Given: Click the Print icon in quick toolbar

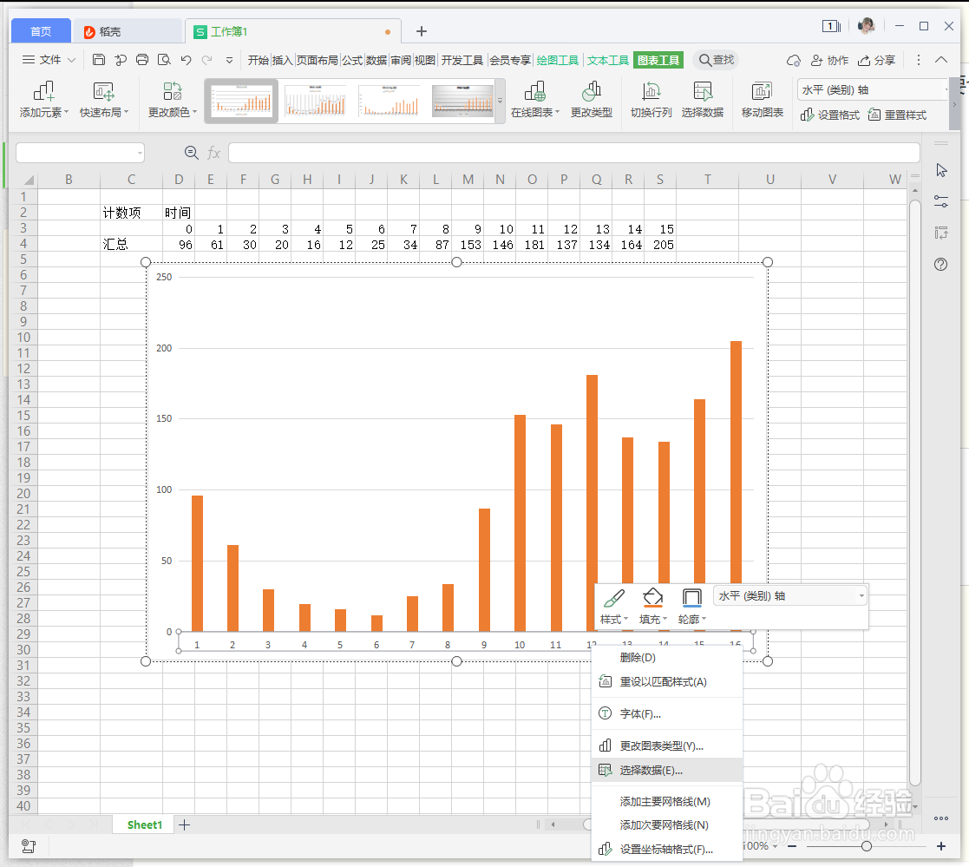Looking at the screenshot, I should tap(142, 59).
